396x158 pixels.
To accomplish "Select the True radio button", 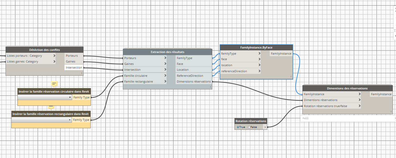I will pyautogui.click(x=238, y=127).
